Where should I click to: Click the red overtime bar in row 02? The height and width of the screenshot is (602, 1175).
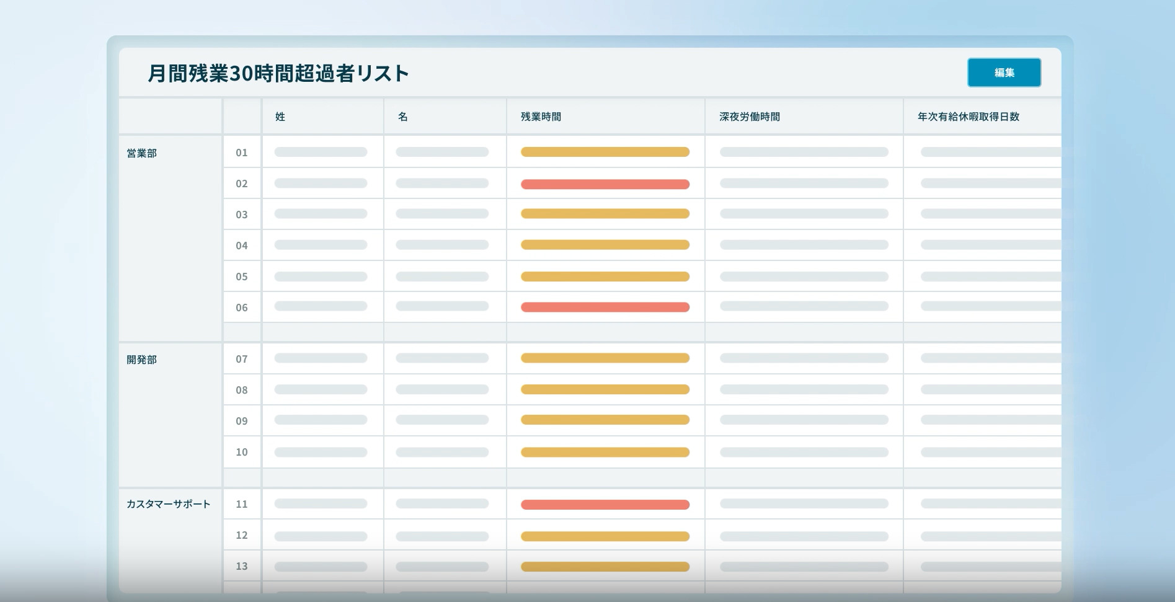[x=605, y=184]
